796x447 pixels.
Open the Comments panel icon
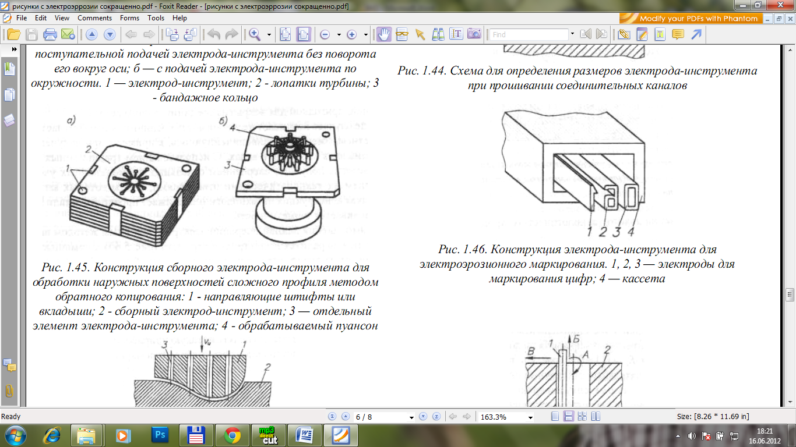[x=9, y=366]
